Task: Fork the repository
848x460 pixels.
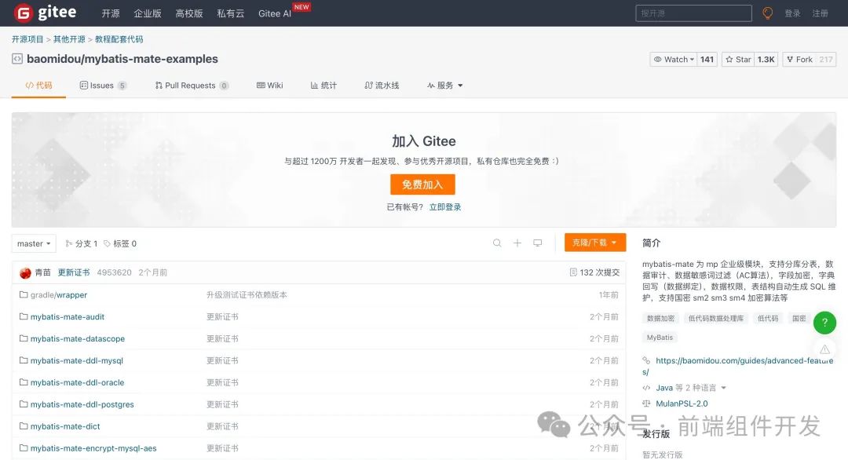Action: [799, 60]
